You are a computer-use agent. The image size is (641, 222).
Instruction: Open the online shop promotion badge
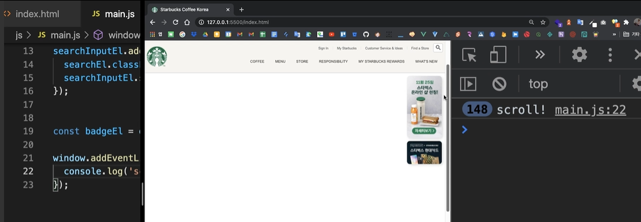point(424,107)
